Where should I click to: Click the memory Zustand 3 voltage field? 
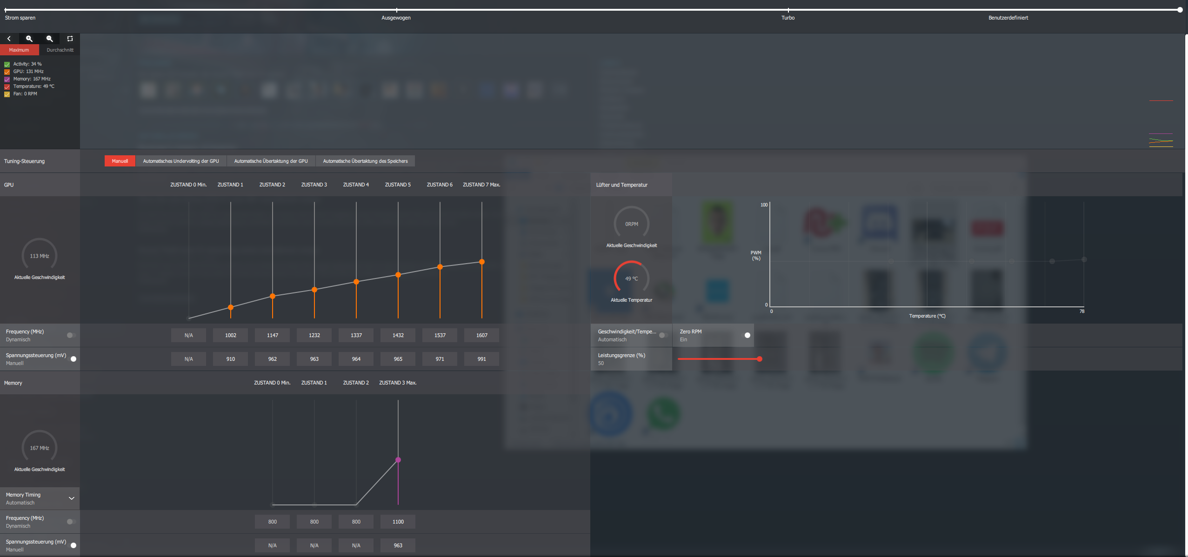(x=398, y=545)
